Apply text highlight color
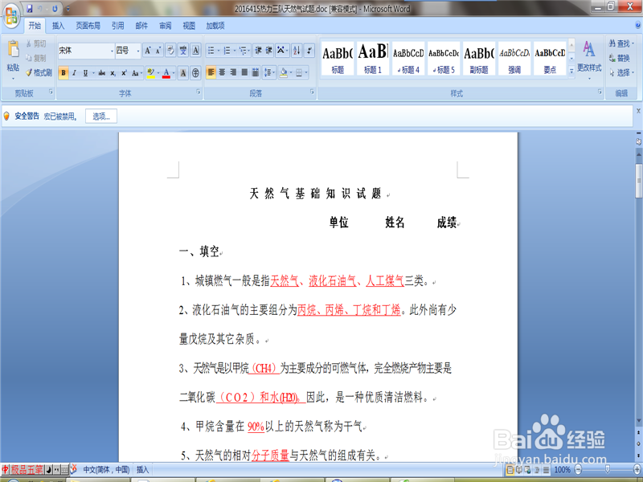 (x=150, y=71)
